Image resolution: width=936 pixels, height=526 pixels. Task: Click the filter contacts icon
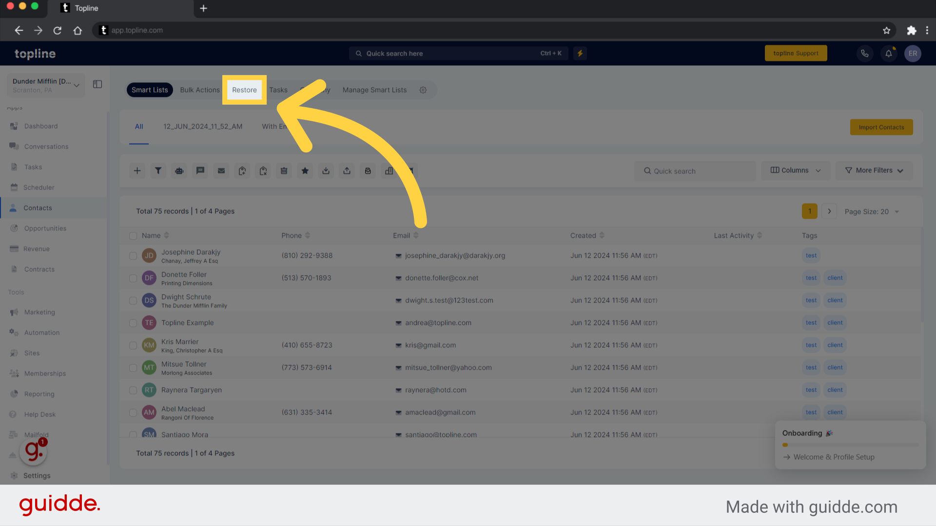point(158,170)
